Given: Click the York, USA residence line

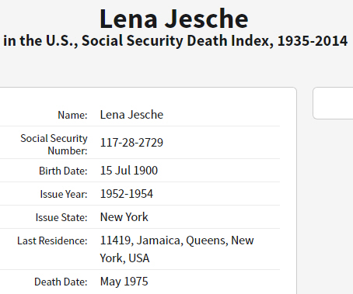Looking at the screenshot, I should point(124,258).
